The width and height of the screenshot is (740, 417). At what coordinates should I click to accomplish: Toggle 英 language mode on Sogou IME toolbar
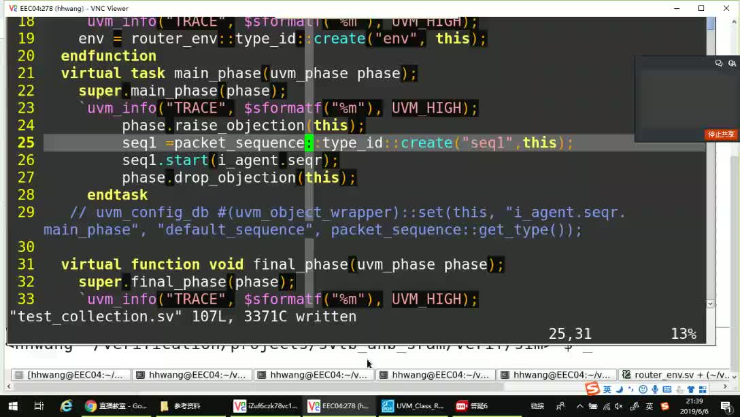pos(607,389)
